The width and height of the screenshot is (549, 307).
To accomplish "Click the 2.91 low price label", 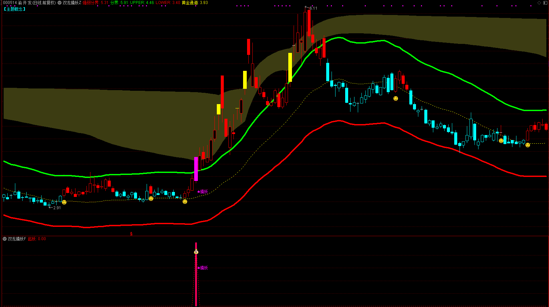I will pos(57,208).
